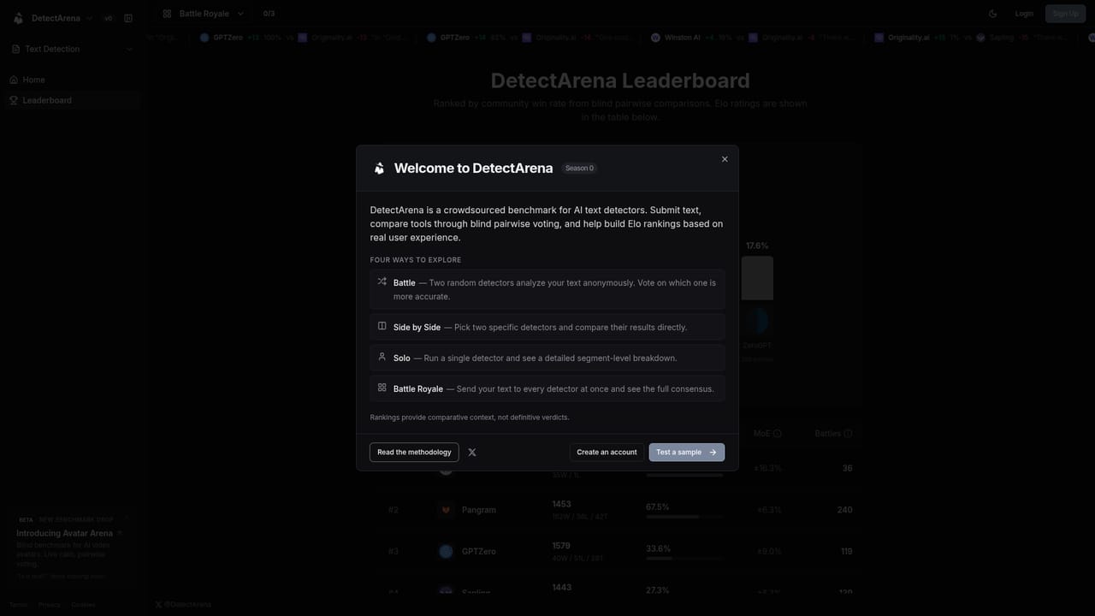Click the DetectArena logo in the sidebar

pyautogui.click(x=18, y=18)
